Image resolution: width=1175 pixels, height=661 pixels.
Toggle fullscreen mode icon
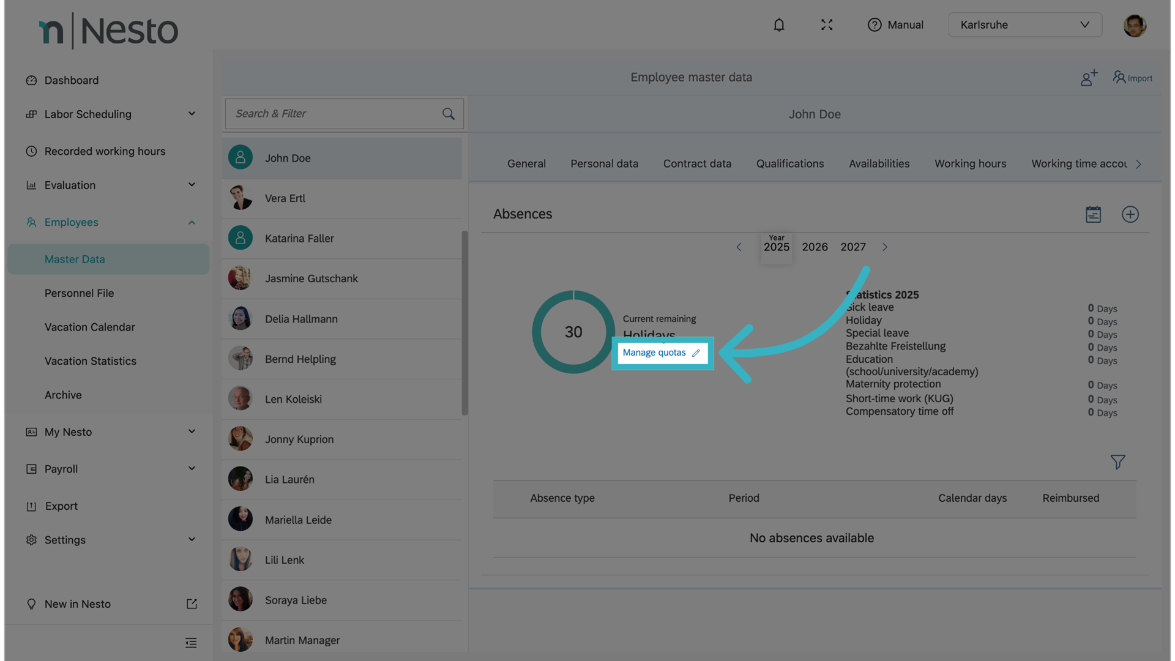pos(827,25)
